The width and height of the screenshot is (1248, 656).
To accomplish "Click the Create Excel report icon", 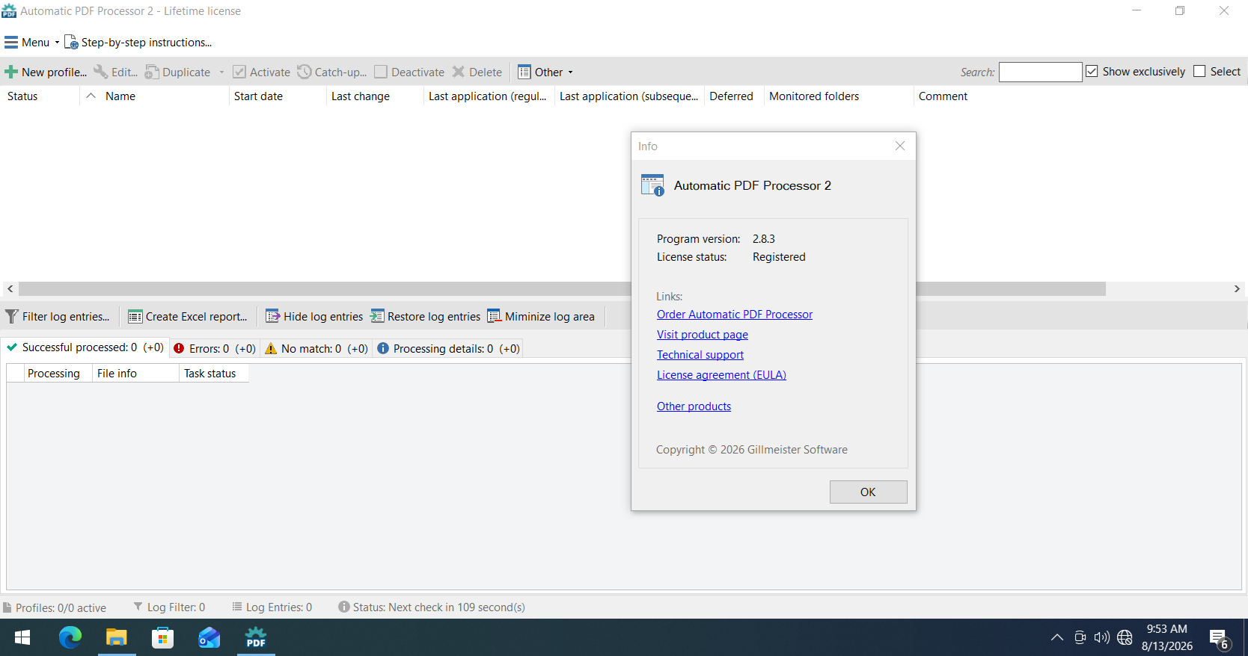I will pos(135,317).
